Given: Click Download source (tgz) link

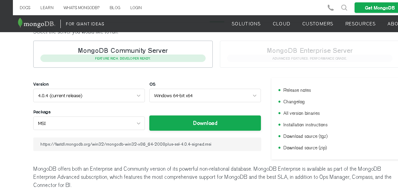Looking at the screenshot, I should pos(305,136).
